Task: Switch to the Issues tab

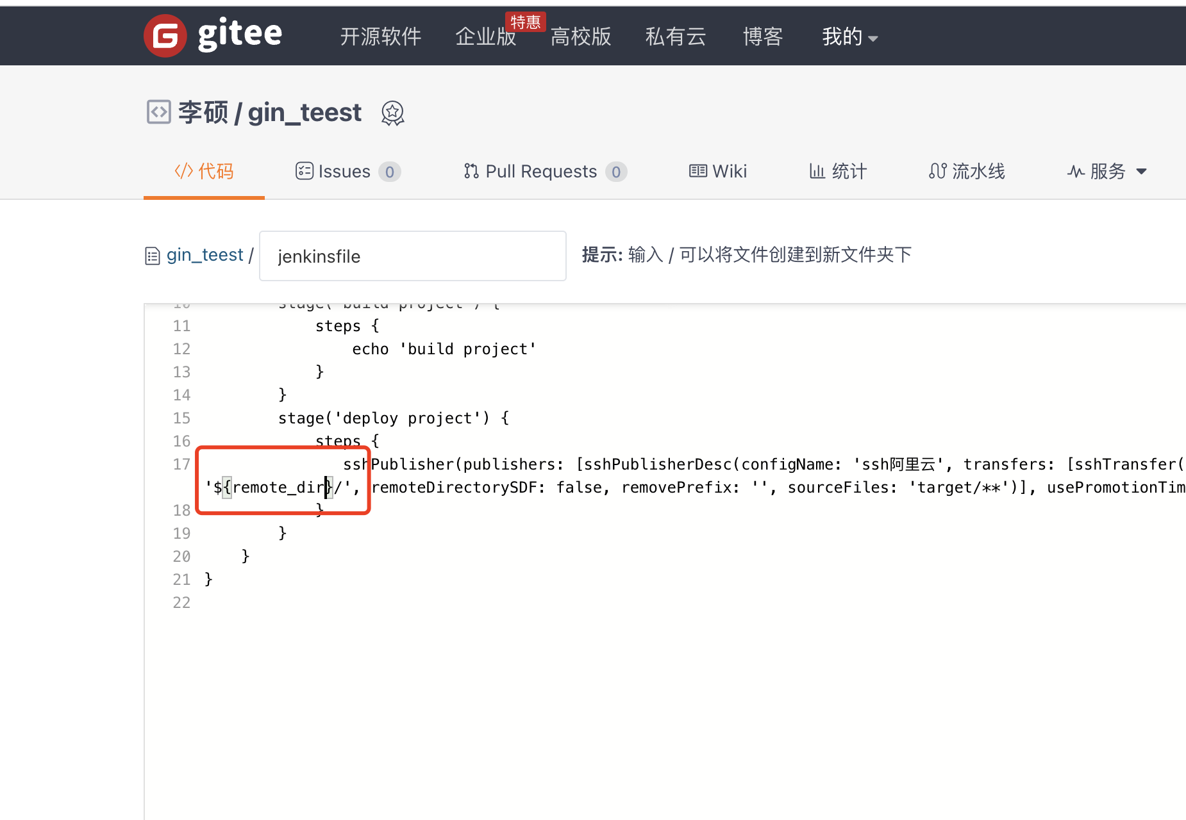Action: tap(348, 171)
